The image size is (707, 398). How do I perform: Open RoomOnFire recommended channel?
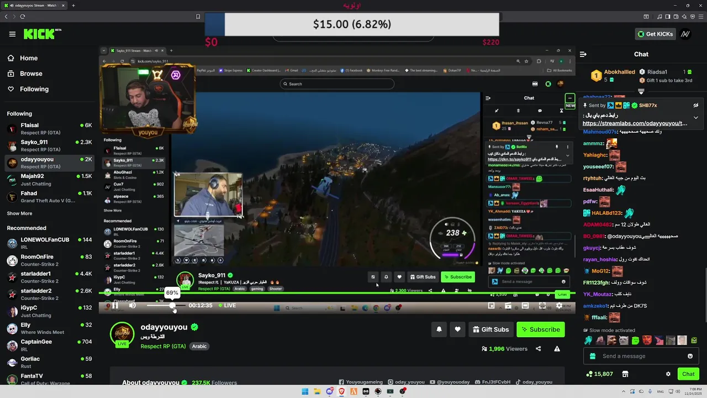click(x=49, y=260)
